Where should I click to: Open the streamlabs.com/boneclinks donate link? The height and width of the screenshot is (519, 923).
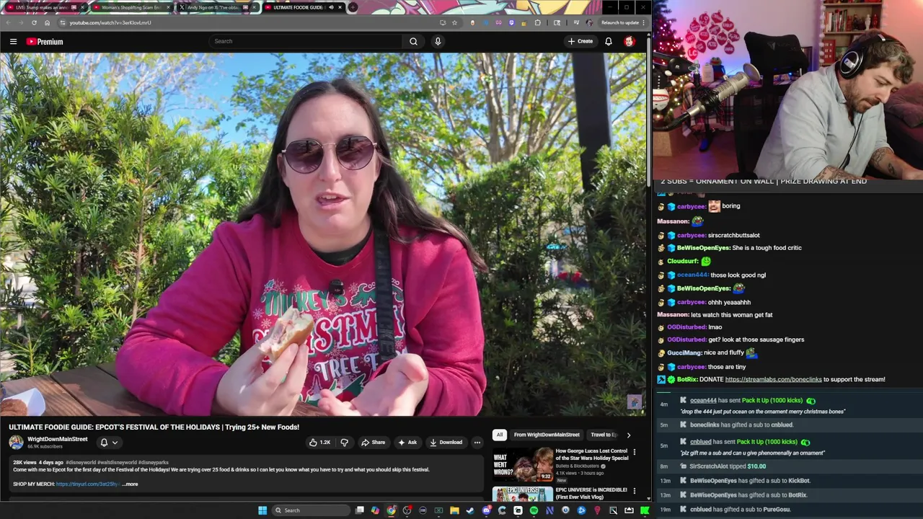coord(773,379)
